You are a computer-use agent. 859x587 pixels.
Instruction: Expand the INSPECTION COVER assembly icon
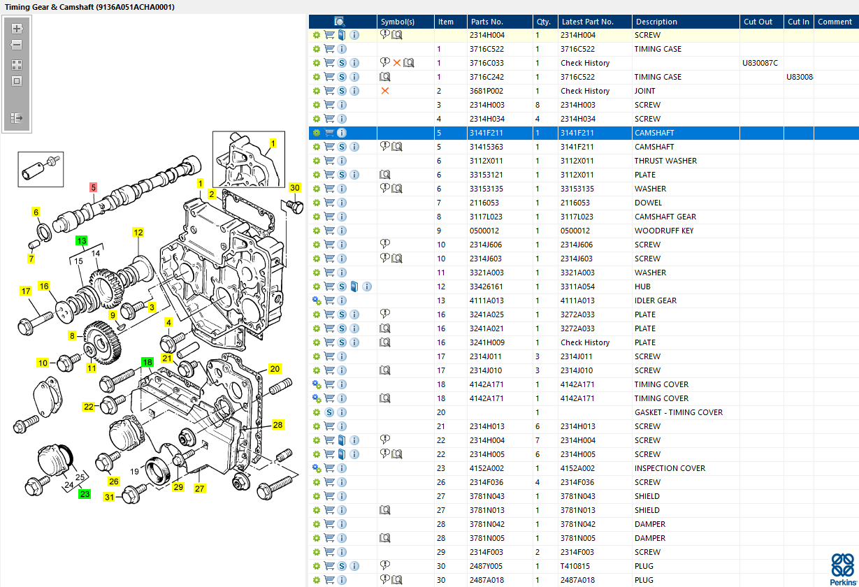point(317,468)
